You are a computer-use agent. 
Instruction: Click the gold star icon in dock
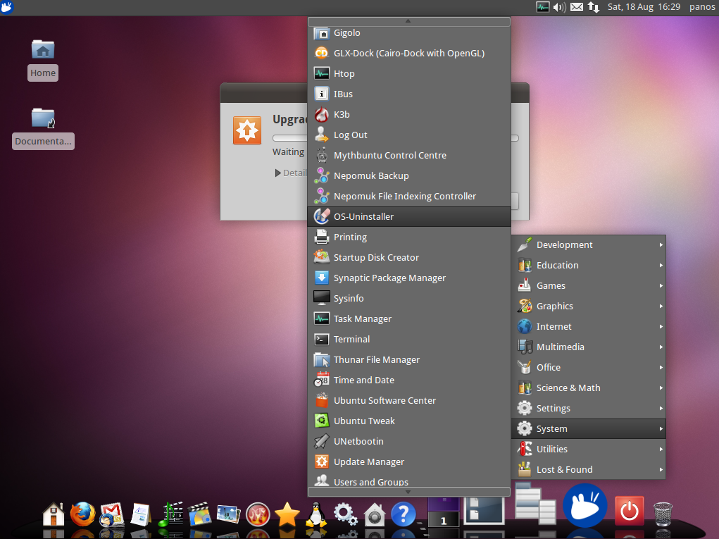point(287,514)
